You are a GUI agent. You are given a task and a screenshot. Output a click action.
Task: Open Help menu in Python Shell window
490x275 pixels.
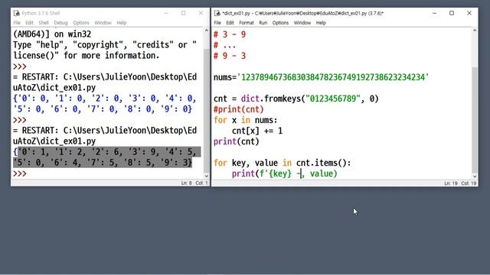pos(121,23)
